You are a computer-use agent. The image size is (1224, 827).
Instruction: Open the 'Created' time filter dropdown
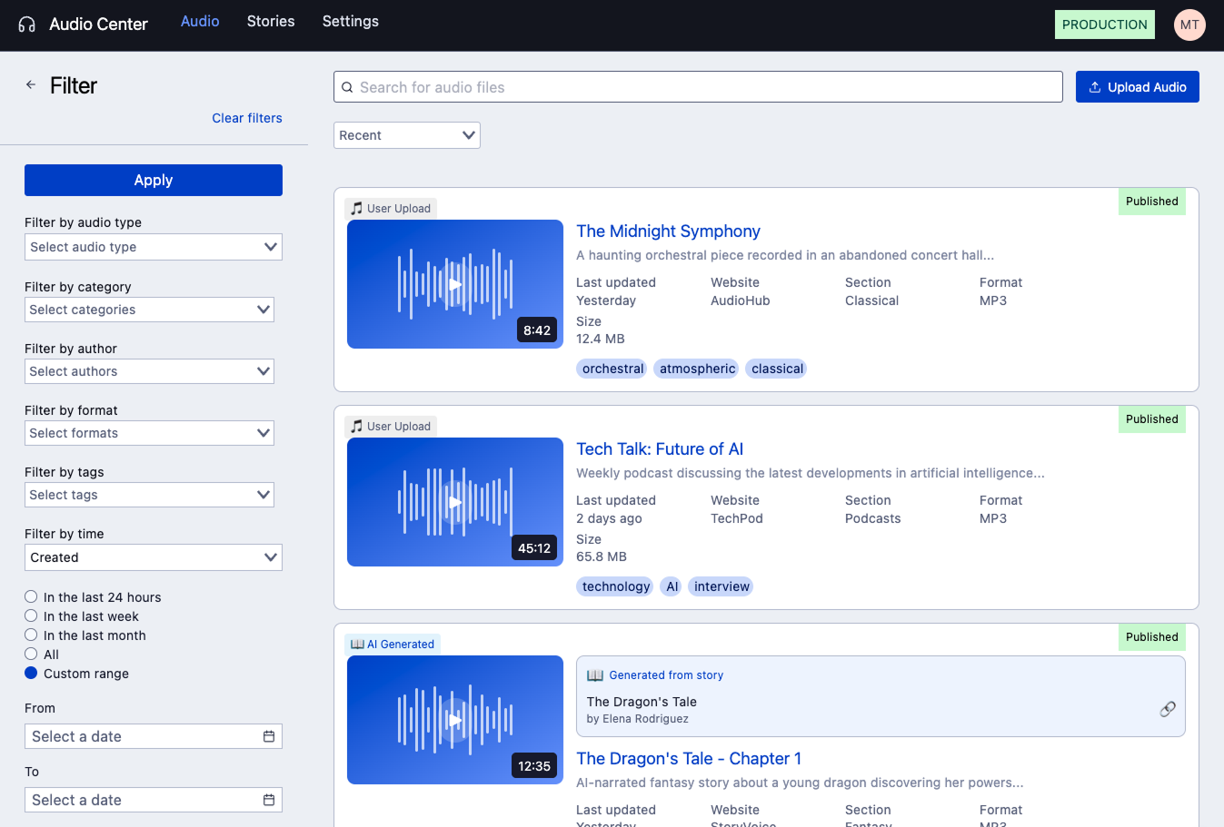(154, 557)
